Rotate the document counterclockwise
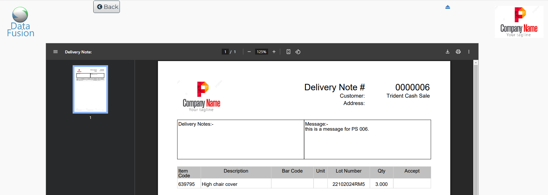The height and width of the screenshot is (195, 548). [298, 52]
